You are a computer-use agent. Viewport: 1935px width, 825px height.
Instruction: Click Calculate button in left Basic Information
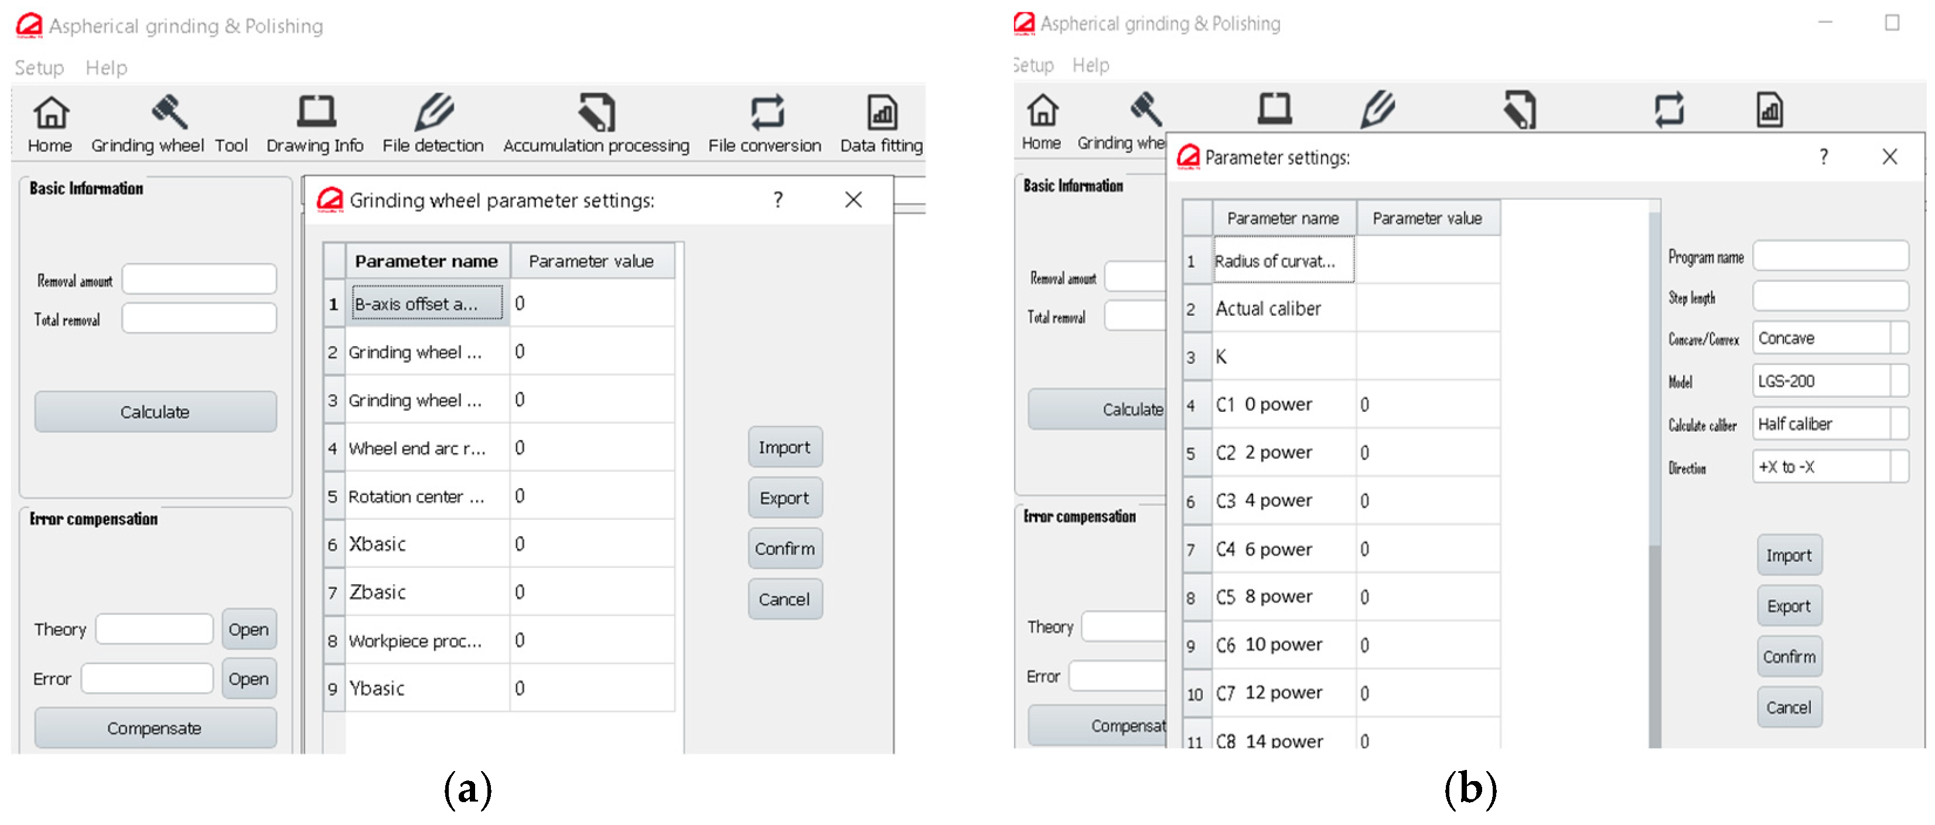click(x=155, y=412)
